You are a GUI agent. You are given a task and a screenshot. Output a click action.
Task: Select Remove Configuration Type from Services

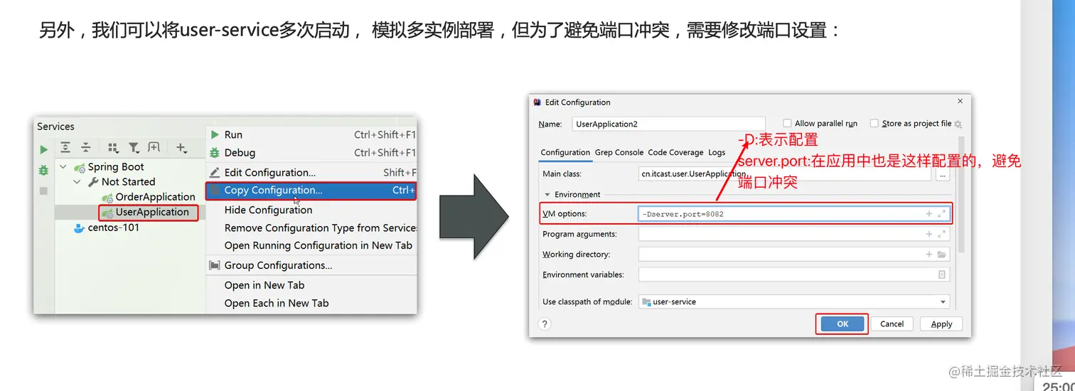311,227
